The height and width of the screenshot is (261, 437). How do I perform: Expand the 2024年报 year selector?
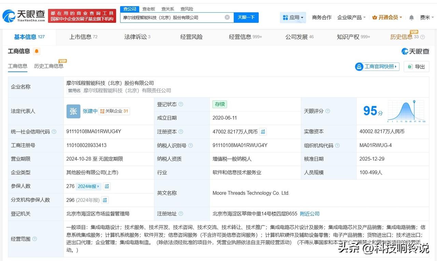pos(89,186)
